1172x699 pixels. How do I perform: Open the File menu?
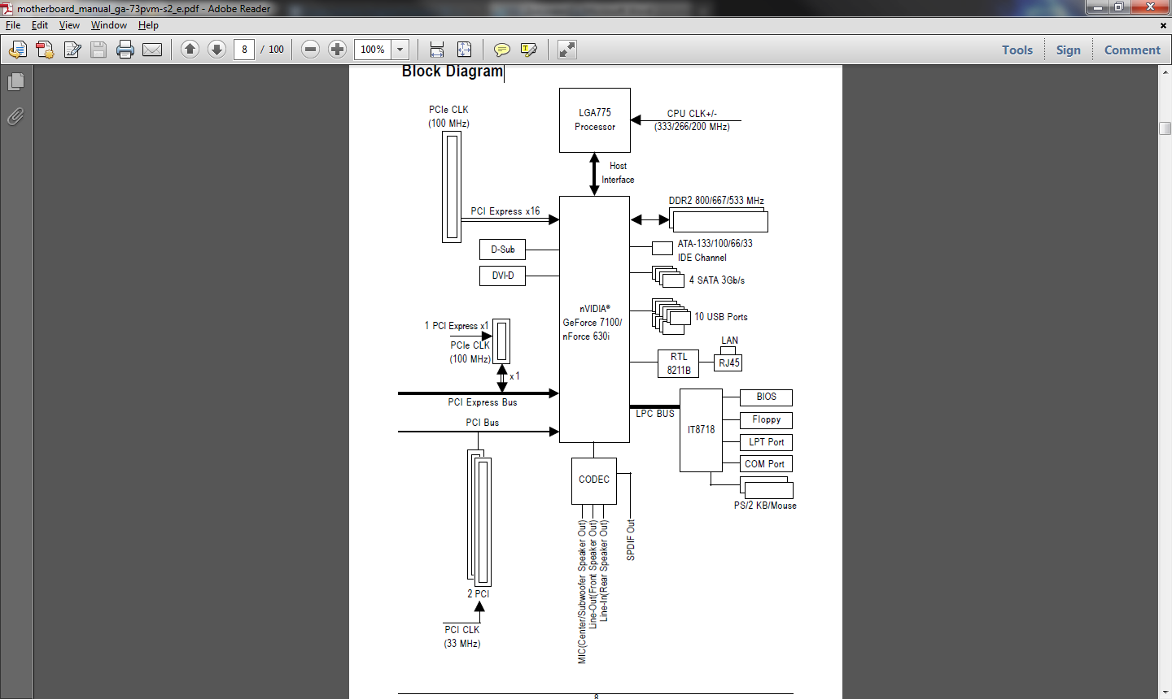(x=13, y=25)
